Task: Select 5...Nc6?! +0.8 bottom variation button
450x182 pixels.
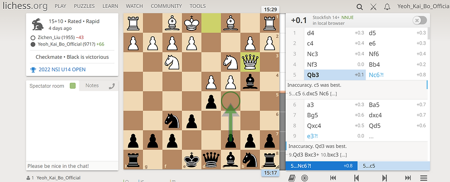Action: [x=322, y=165]
